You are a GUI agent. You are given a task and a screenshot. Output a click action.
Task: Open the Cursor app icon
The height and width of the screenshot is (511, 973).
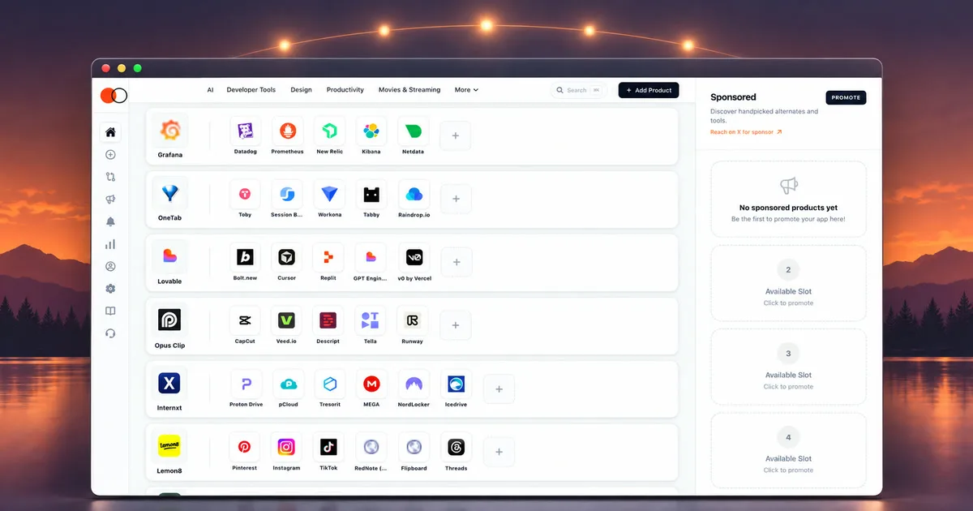pyautogui.click(x=287, y=257)
